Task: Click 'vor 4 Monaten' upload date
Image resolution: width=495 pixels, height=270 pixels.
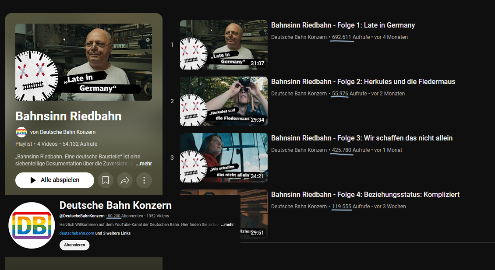Action: [x=391, y=37]
